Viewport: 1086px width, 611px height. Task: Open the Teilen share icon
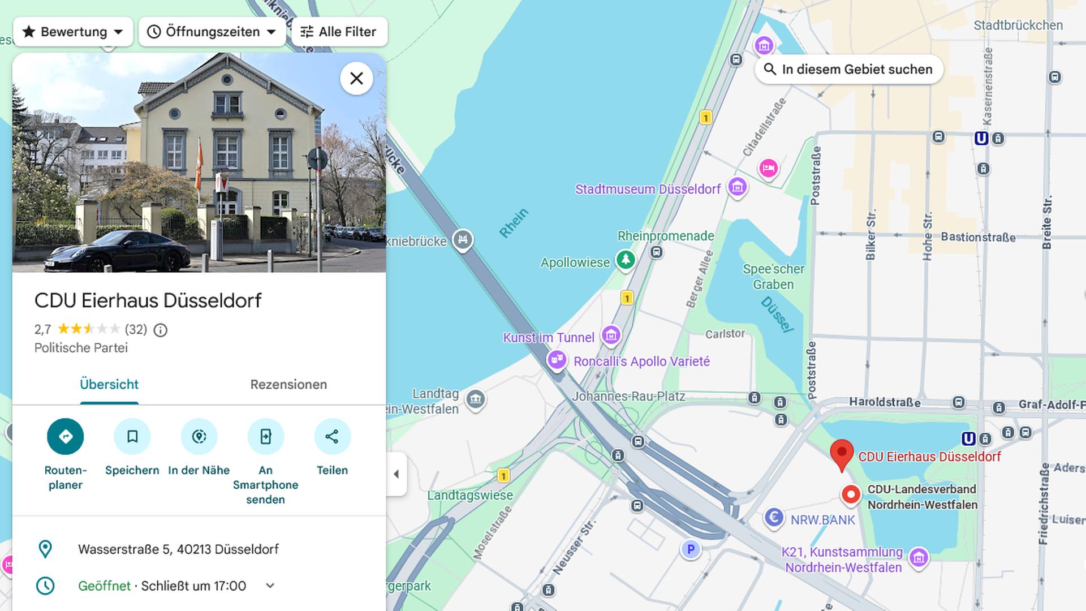pos(332,436)
